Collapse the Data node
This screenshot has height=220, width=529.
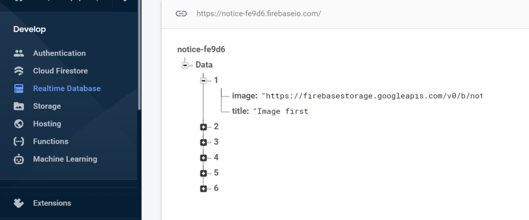tap(185, 65)
